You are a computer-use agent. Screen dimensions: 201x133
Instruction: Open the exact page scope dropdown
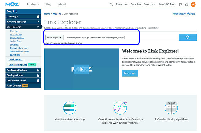(x=54, y=38)
